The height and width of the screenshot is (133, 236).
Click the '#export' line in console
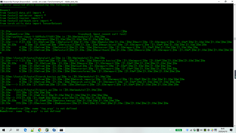pos(5,10)
